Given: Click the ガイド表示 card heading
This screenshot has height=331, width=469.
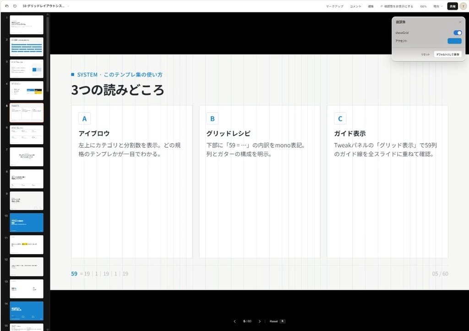Looking at the screenshot, I should (350, 133).
